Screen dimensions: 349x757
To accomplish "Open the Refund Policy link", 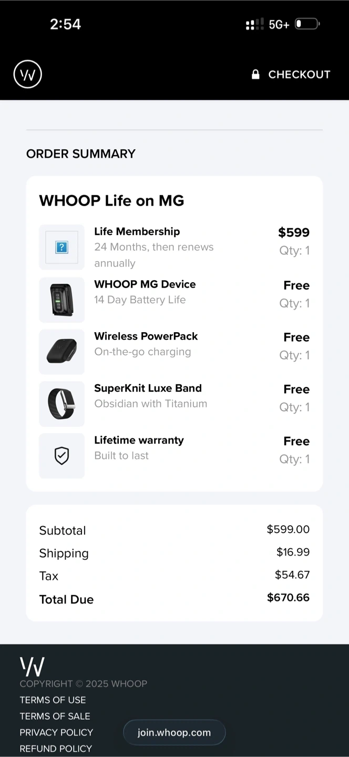I will point(56,749).
